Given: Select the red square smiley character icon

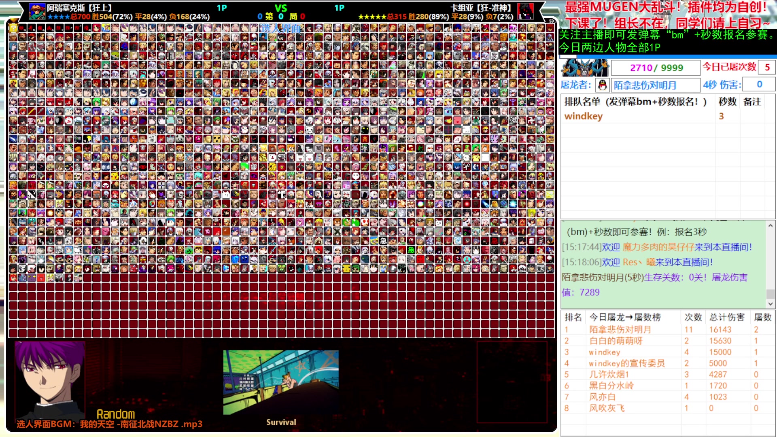Looking at the screenshot, I should point(41,278).
